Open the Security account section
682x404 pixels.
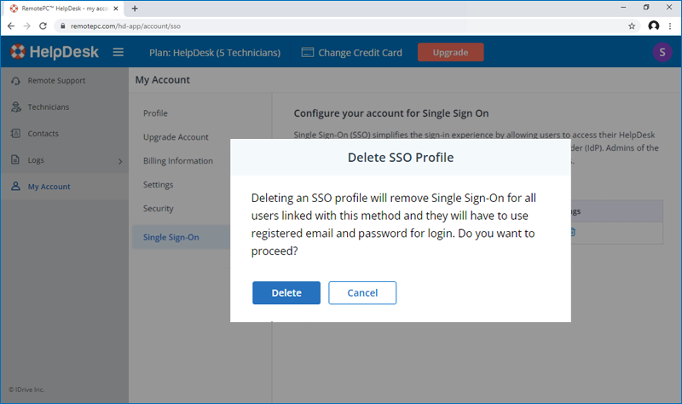point(159,209)
